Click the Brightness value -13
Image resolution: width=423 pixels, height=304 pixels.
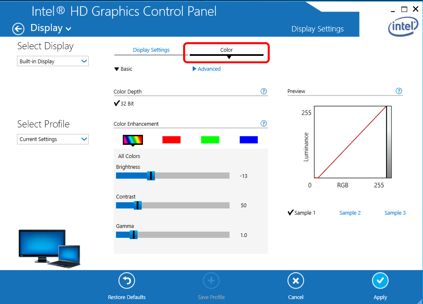point(244,176)
